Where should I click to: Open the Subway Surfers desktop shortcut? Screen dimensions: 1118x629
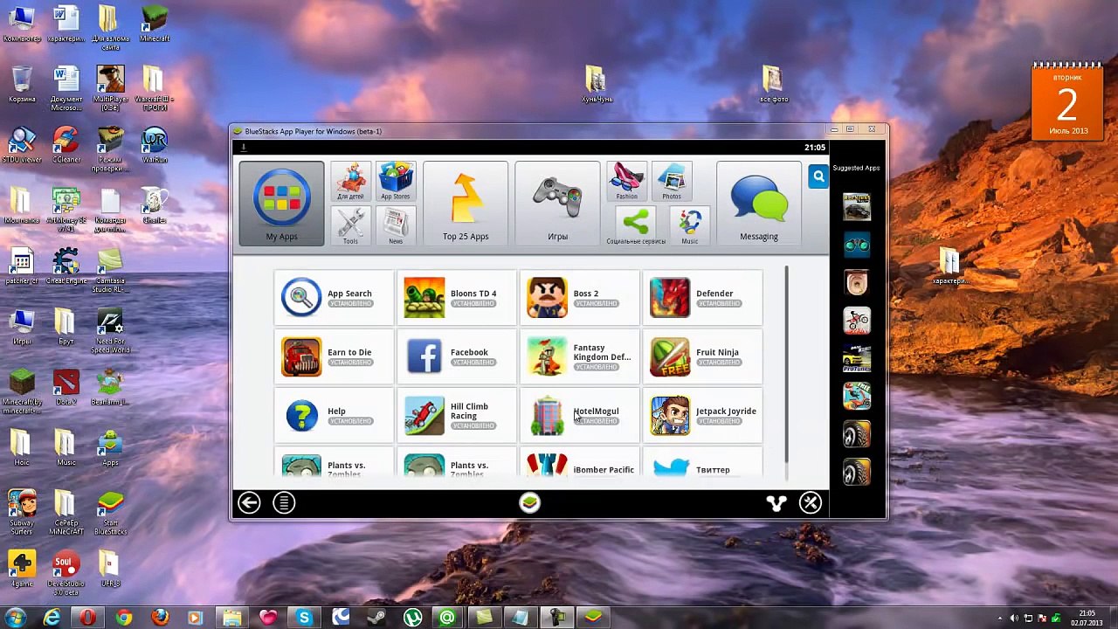pyautogui.click(x=22, y=512)
